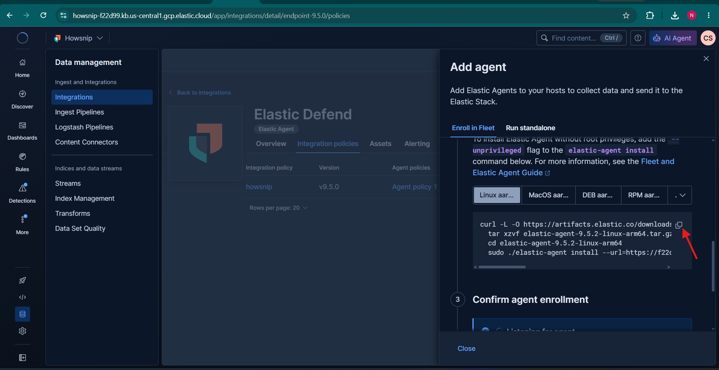
Task: Select the Integration policies tab
Action: pyautogui.click(x=328, y=144)
